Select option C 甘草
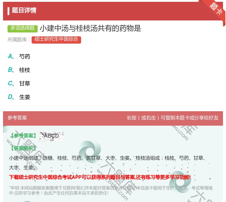226x202 pixels. (25, 83)
